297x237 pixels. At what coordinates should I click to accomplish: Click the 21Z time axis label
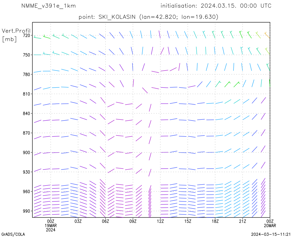click(x=242, y=221)
